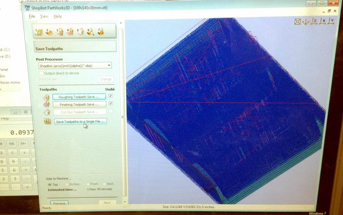Click the 9 key in Calculator
Screen dimensions: 343x215
click(13, 161)
